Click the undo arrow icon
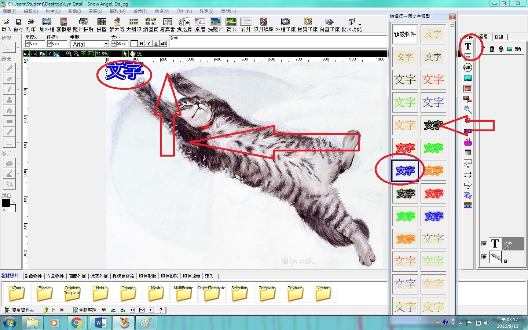 tap(26, 54)
